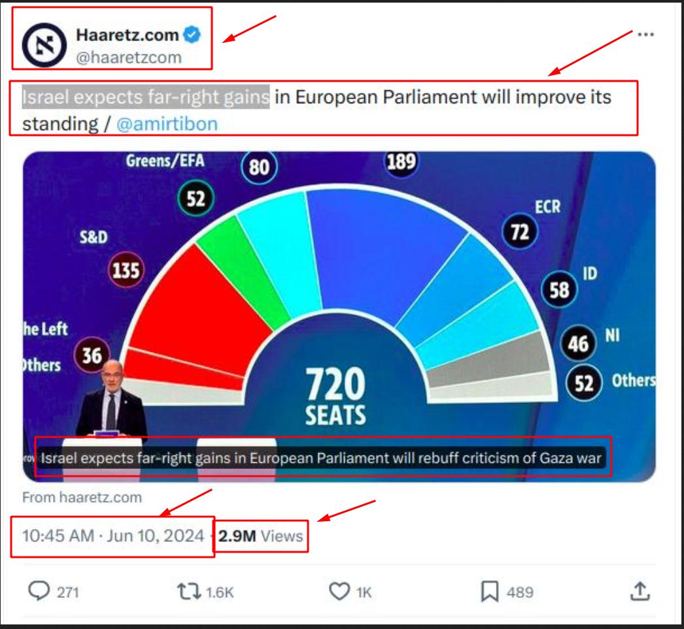
Task: Click the 'From haaretz.com' source link
Action: coord(82,497)
